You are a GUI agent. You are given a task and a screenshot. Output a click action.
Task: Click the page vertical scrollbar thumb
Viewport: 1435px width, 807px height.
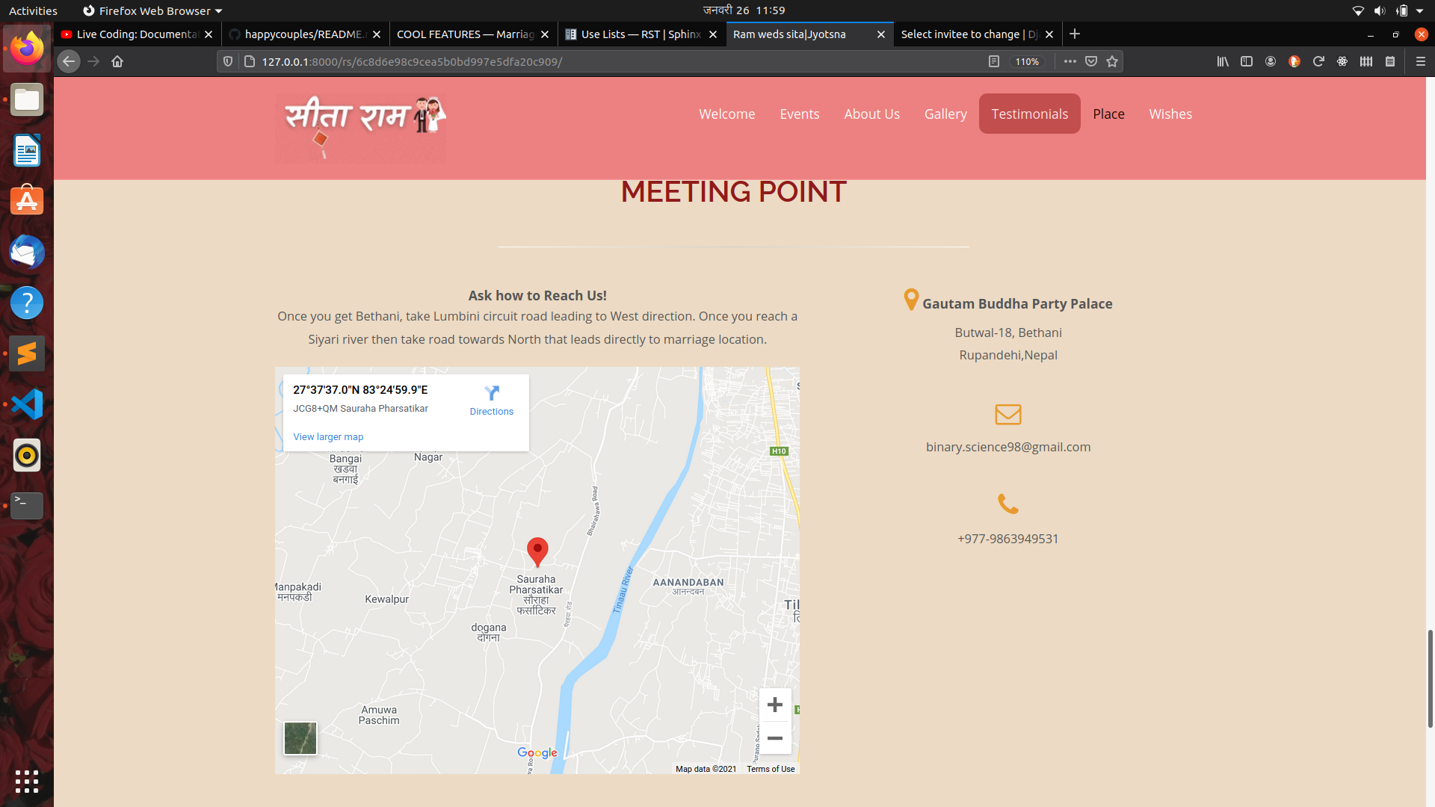pyautogui.click(x=1430, y=678)
